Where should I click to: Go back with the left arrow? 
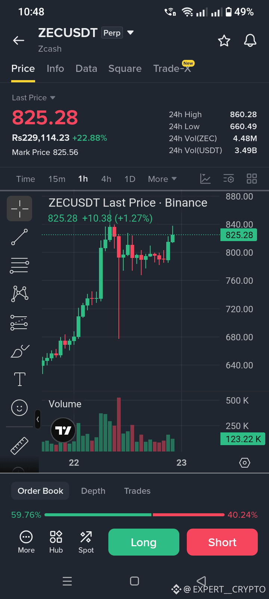click(19, 40)
